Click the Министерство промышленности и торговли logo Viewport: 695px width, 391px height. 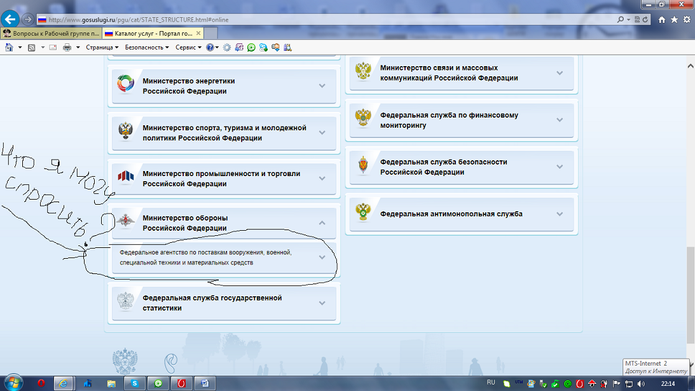125,177
